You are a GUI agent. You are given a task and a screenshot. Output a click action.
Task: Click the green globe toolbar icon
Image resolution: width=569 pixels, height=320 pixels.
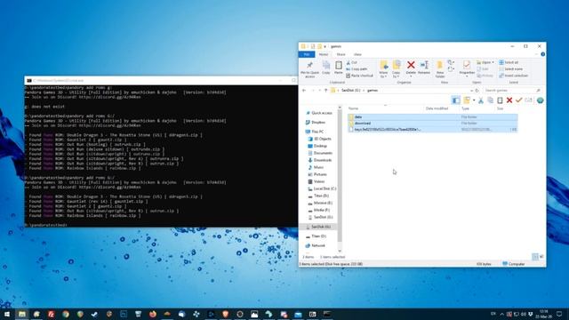point(540,100)
